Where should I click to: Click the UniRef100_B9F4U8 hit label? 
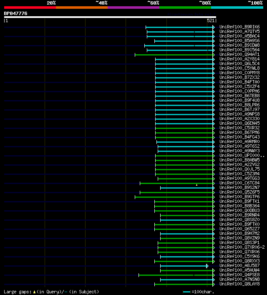(x=239, y=100)
